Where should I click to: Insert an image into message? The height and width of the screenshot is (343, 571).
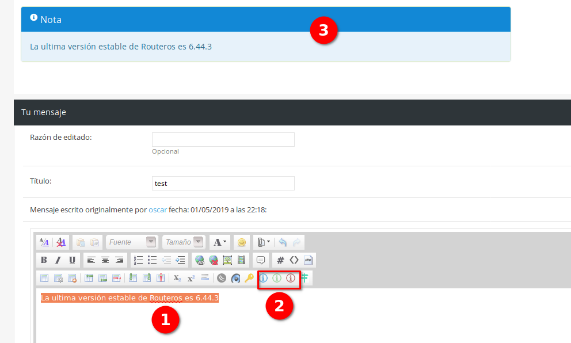tap(227, 260)
